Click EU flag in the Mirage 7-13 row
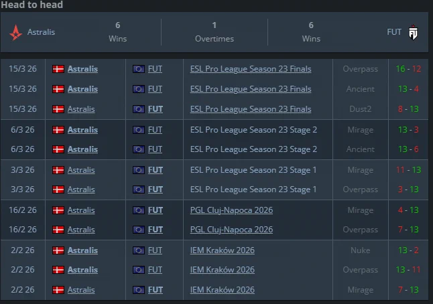 pyautogui.click(x=139, y=290)
